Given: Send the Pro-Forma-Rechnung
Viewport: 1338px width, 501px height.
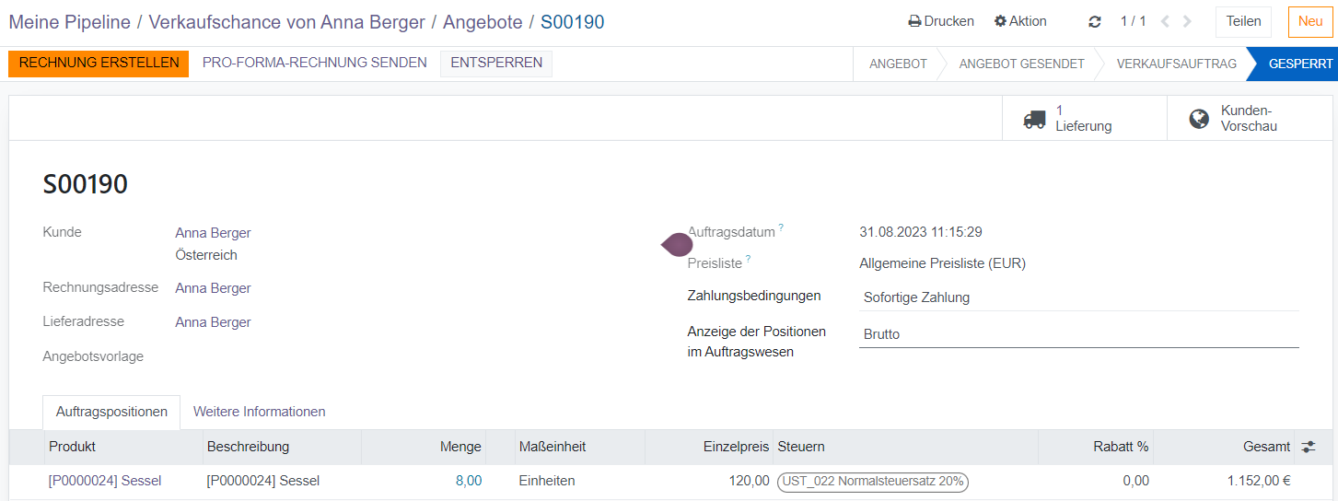Looking at the screenshot, I should [x=314, y=64].
